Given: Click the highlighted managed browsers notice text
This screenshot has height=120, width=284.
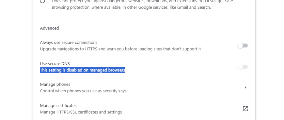Looking at the screenshot, I should (x=82, y=70).
